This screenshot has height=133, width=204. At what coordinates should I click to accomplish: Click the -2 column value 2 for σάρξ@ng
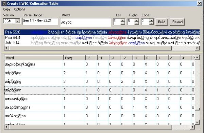122,82
